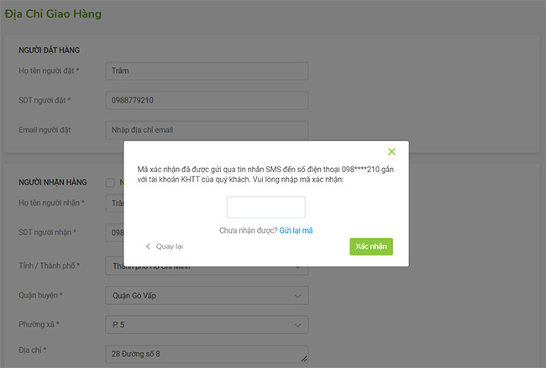Click the SDT người đặt phone field
The image size is (546, 368).
click(x=207, y=101)
